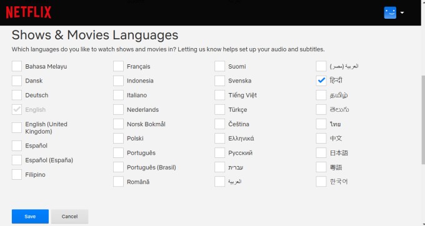
Task: Check the עברית Hebrew checkbox
Action: pos(220,167)
